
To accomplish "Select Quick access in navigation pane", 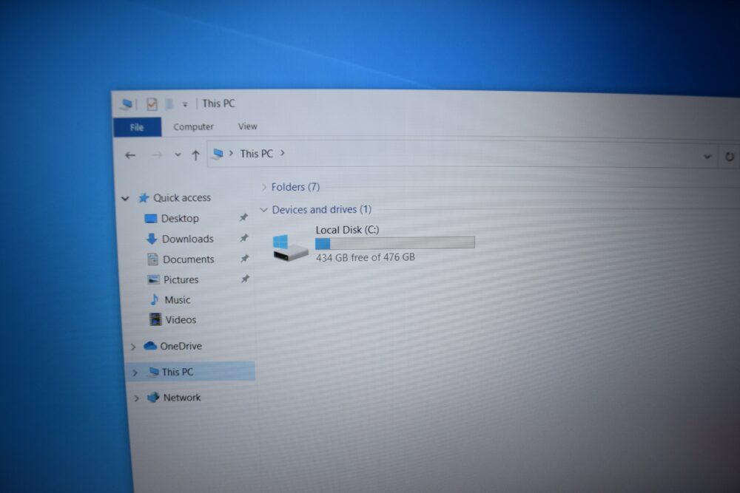I will (x=182, y=197).
